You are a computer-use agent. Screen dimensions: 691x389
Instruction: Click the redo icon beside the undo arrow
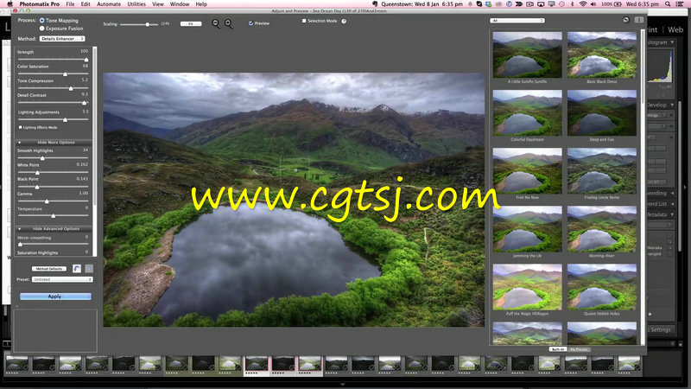tap(89, 269)
